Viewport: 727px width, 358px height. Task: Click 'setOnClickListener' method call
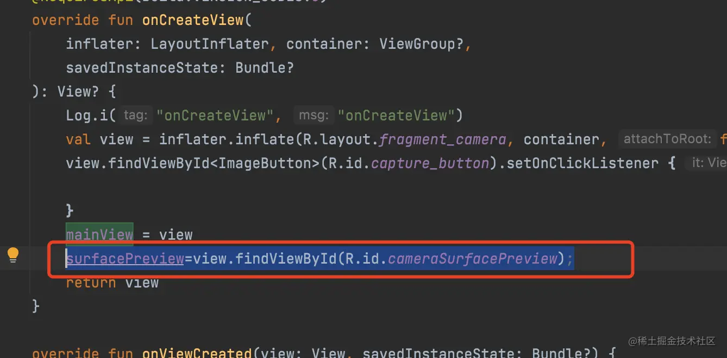(582, 163)
